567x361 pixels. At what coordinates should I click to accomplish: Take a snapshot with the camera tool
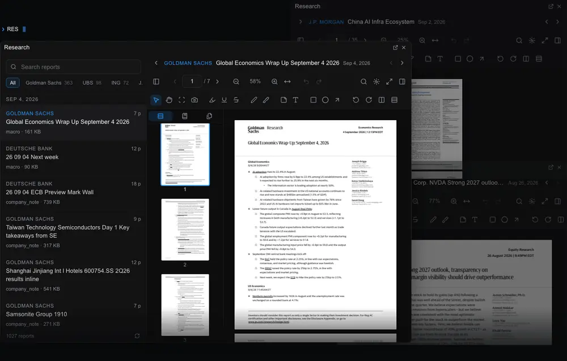(194, 100)
